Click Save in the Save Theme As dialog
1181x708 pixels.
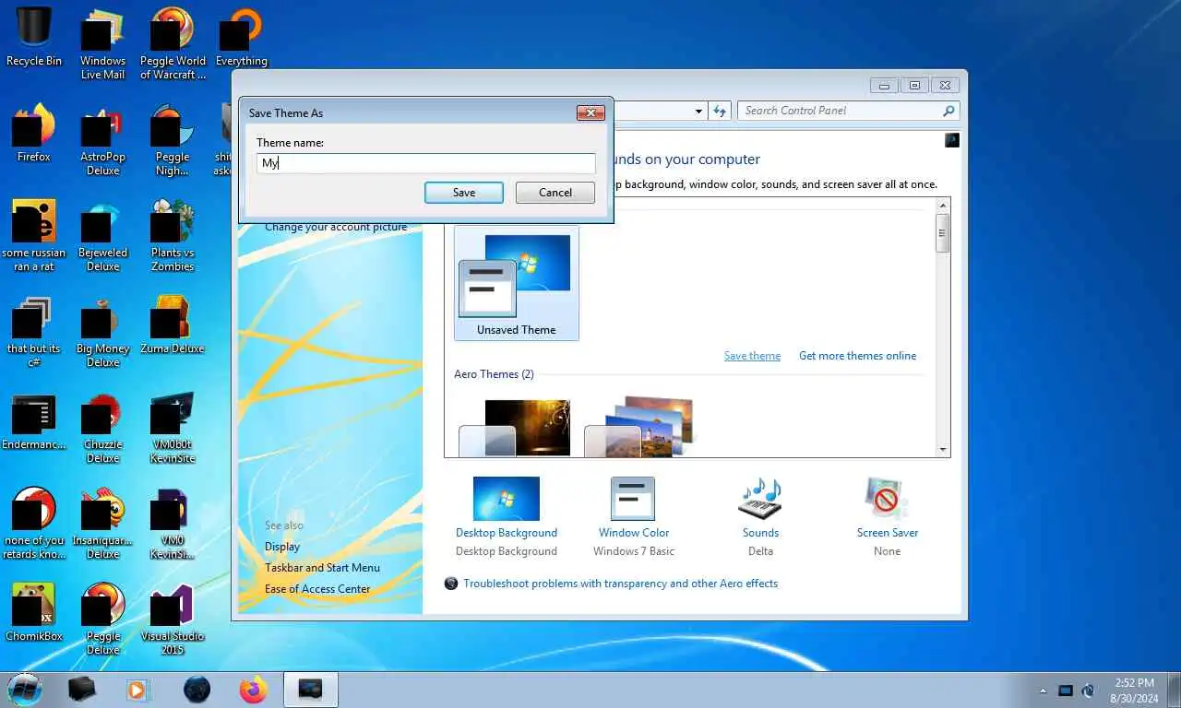[464, 193]
